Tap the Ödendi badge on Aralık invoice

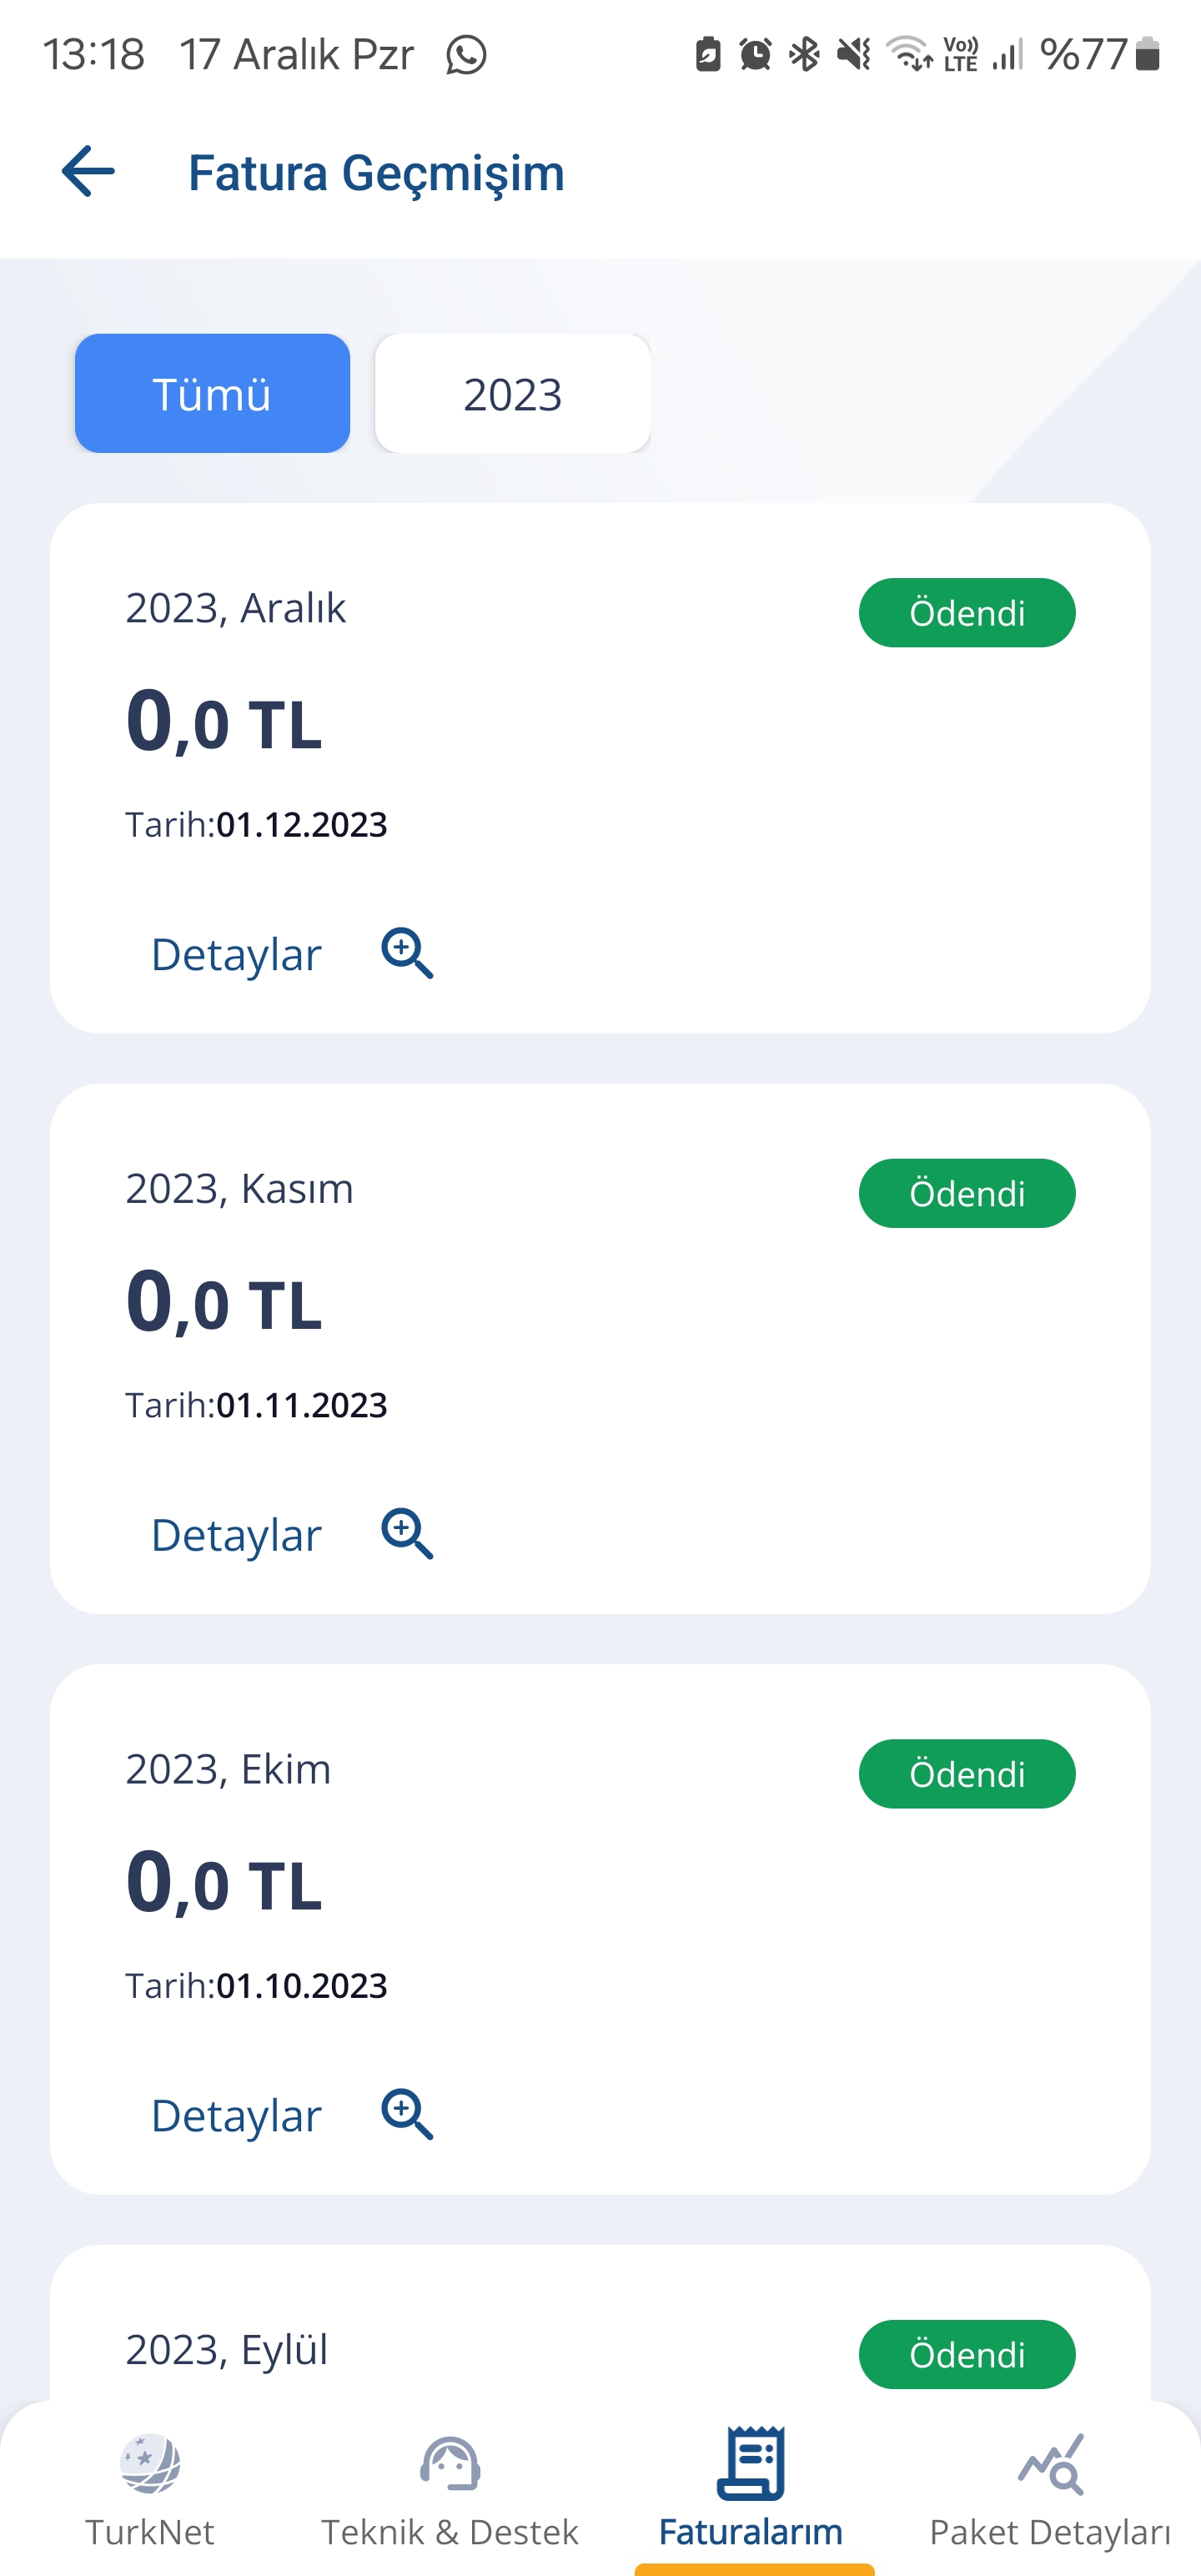(x=967, y=612)
